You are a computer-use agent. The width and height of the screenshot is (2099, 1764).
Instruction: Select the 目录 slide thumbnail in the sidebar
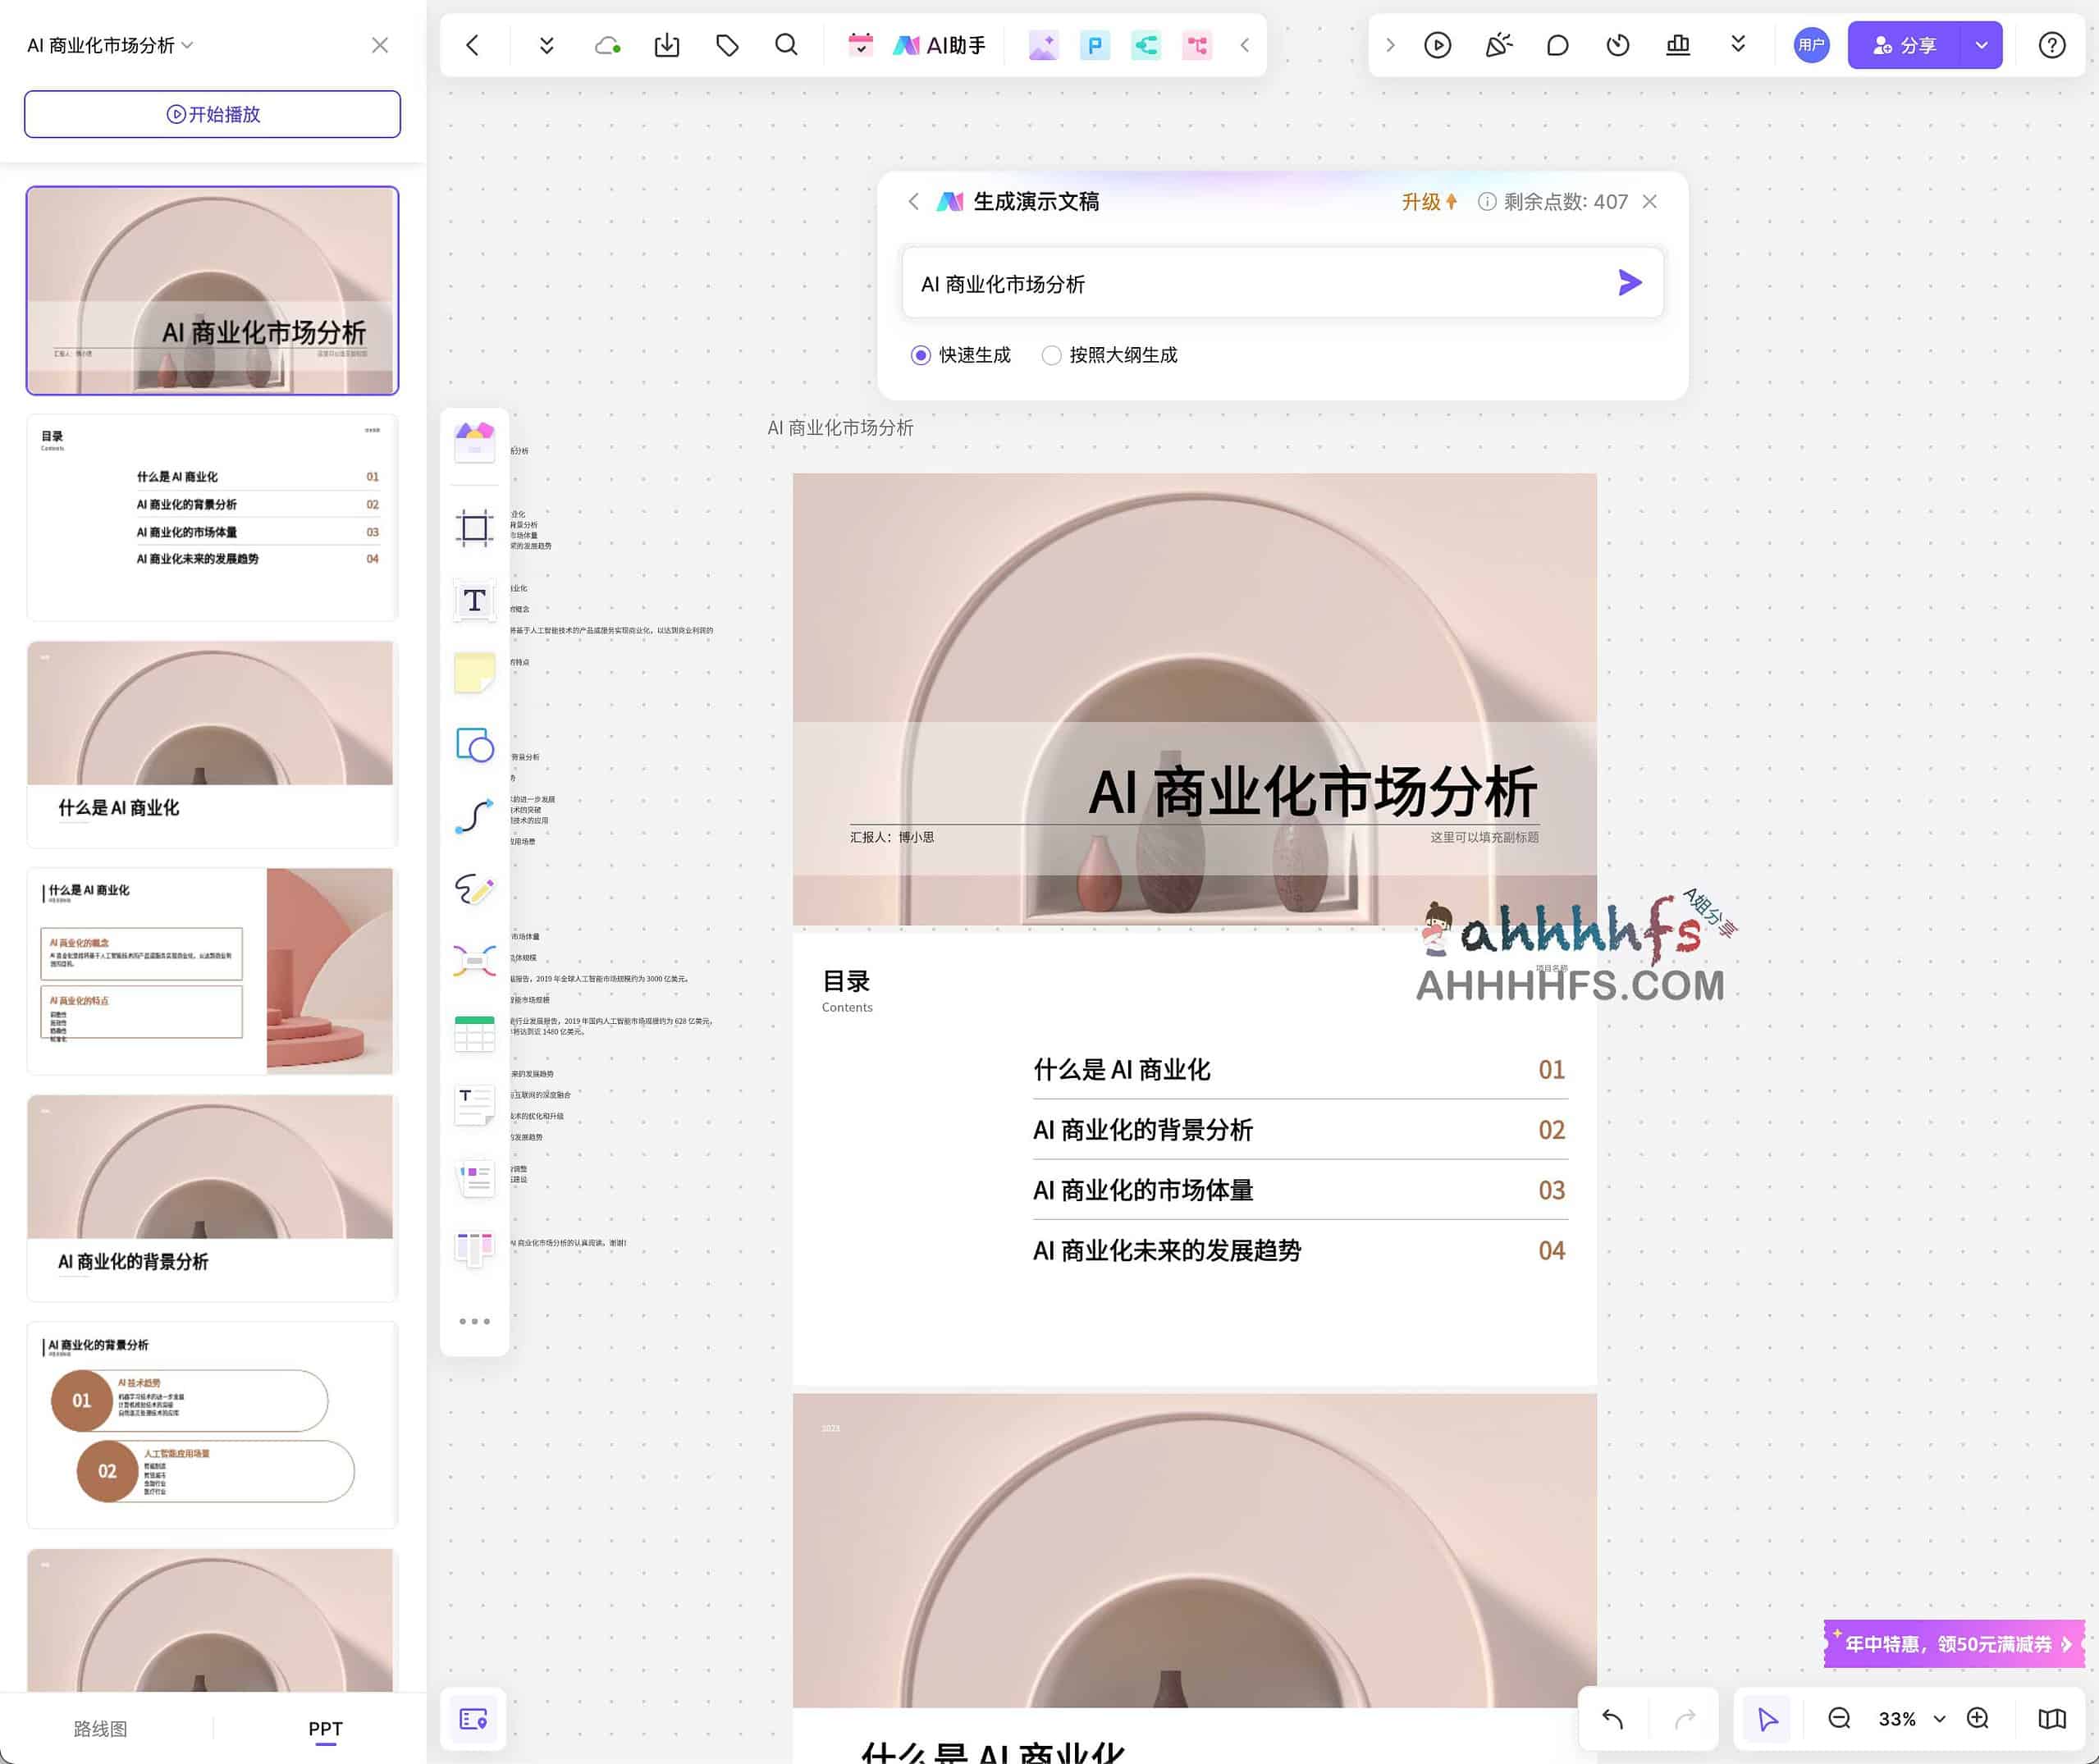211,517
